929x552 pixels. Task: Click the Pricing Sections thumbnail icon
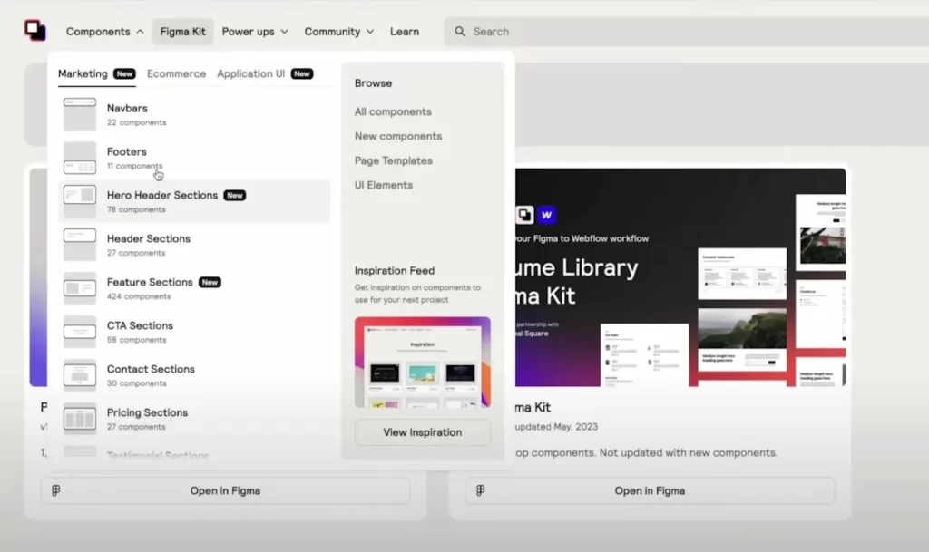click(80, 418)
